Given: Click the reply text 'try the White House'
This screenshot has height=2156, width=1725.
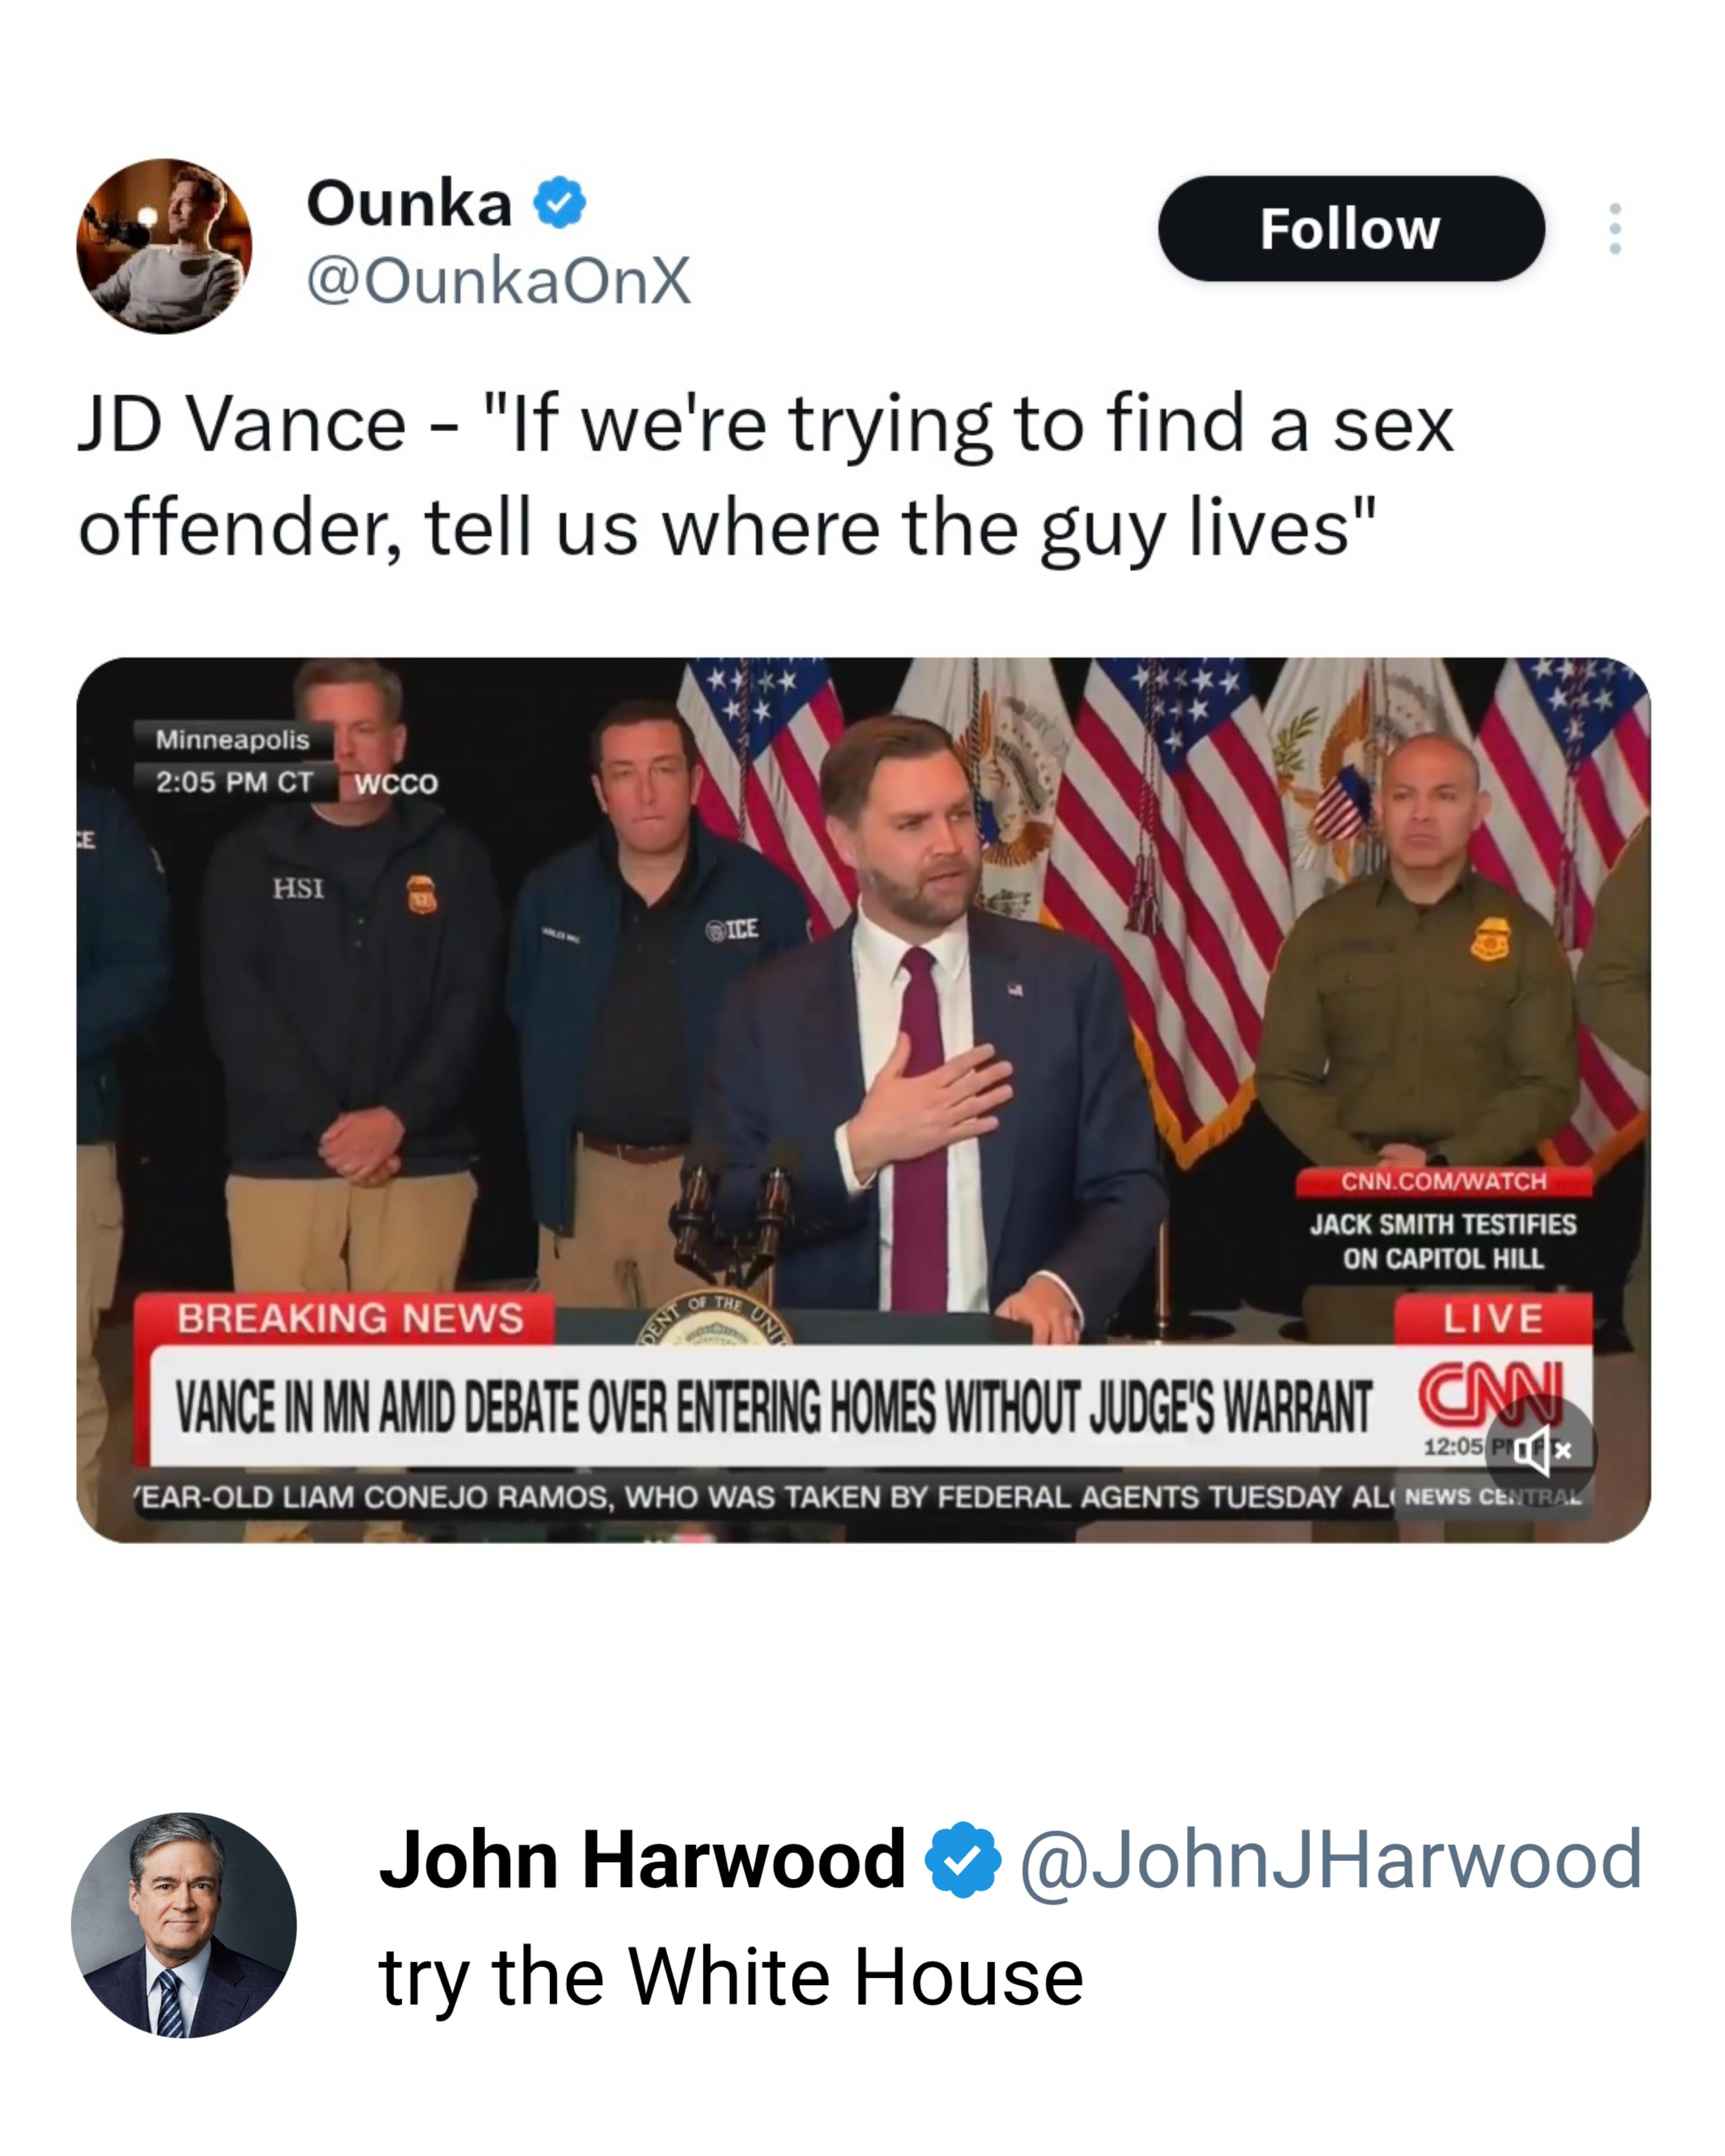Looking at the screenshot, I should click(731, 1977).
